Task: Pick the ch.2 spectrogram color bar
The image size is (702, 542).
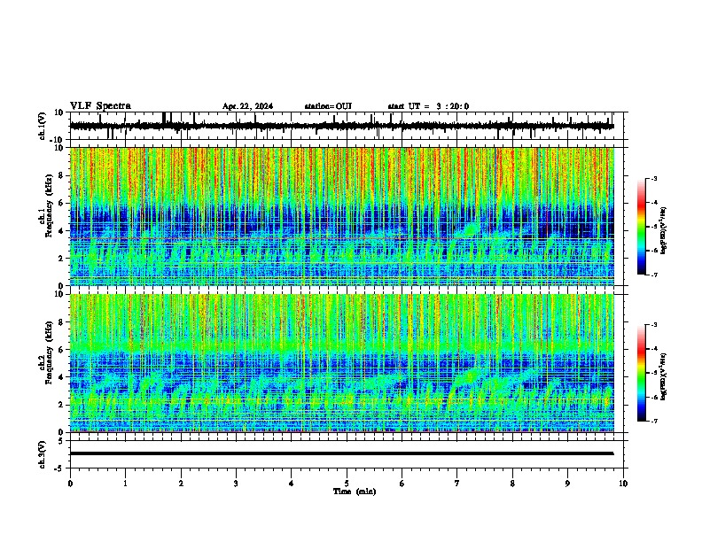Action: point(642,373)
